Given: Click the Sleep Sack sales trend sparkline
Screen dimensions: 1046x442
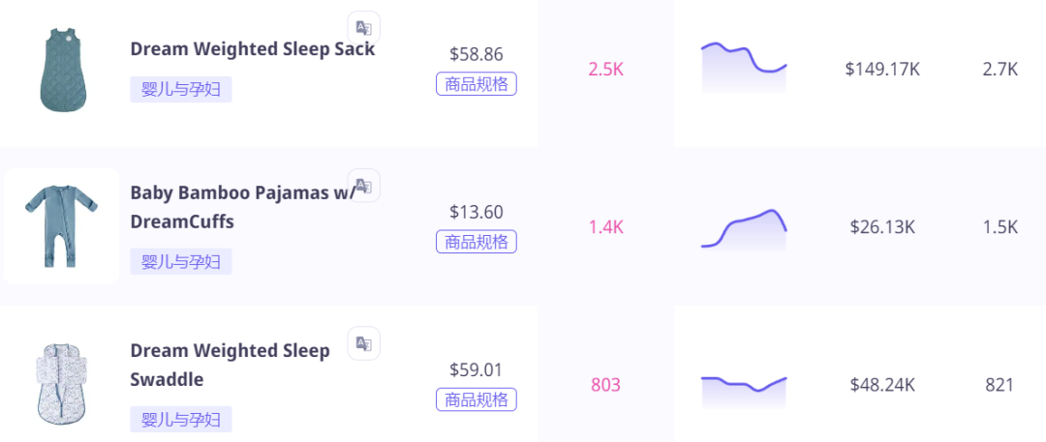Looking at the screenshot, I should click(744, 68).
